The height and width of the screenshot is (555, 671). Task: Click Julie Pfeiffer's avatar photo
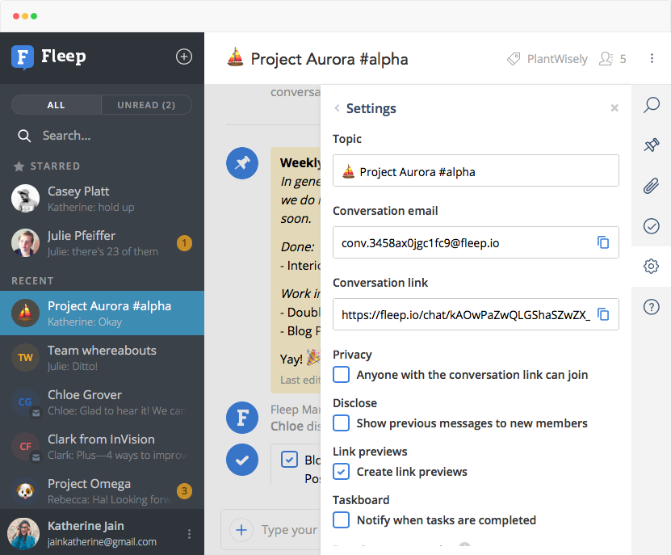[x=25, y=242]
